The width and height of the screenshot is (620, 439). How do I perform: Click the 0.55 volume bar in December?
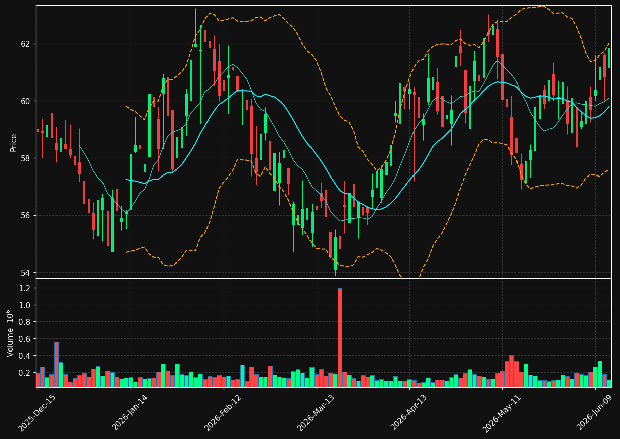[56, 365]
